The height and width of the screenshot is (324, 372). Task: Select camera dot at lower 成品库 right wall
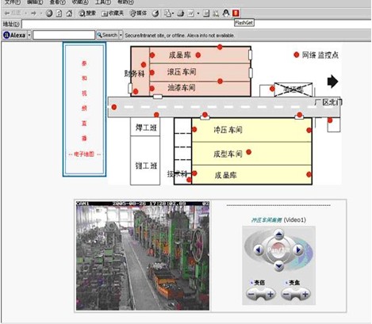(x=309, y=174)
